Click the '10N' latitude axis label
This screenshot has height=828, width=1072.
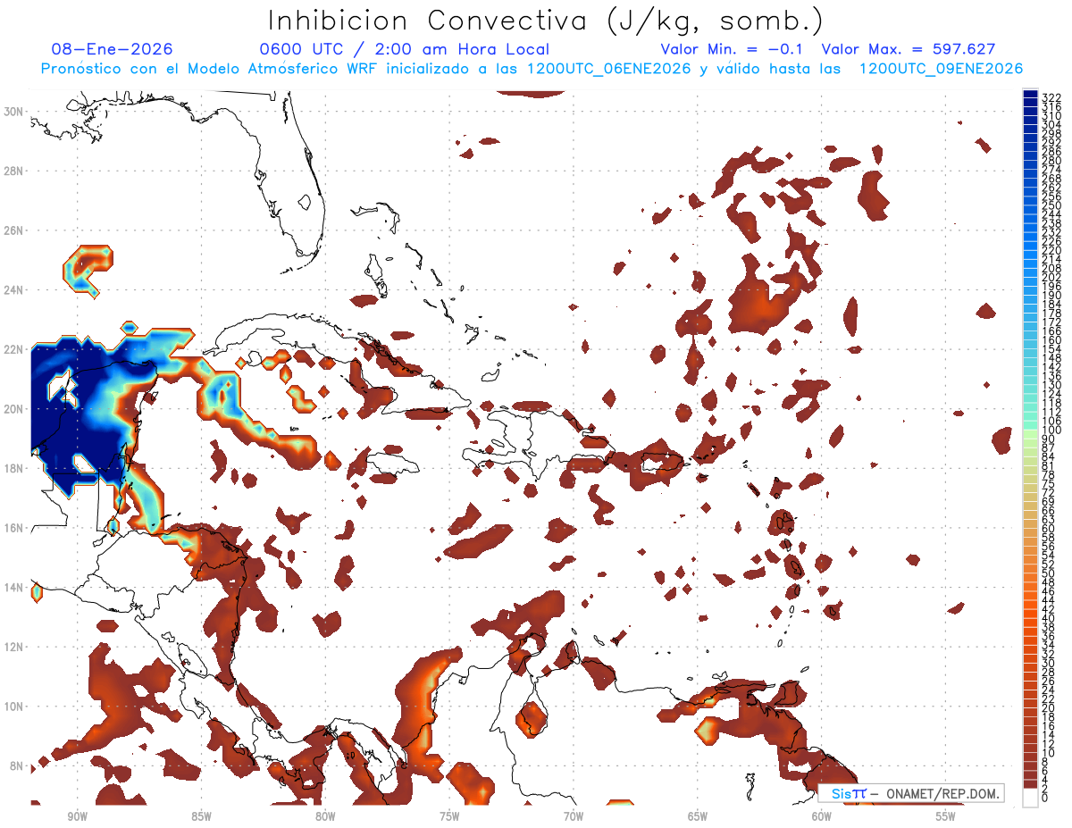[x=15, y=707]
